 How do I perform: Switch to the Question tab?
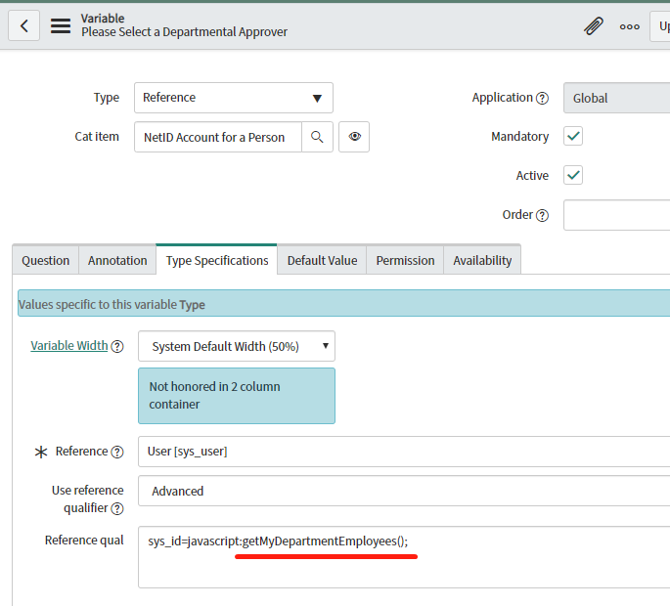pyautogui.click(x=46, y=260)
